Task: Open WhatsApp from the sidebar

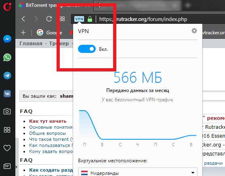Action: click(x=7, y=57)
